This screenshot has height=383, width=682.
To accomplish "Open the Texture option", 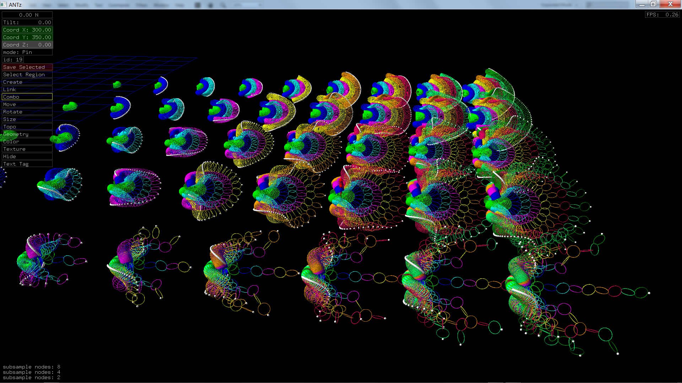I will (27, 149).
